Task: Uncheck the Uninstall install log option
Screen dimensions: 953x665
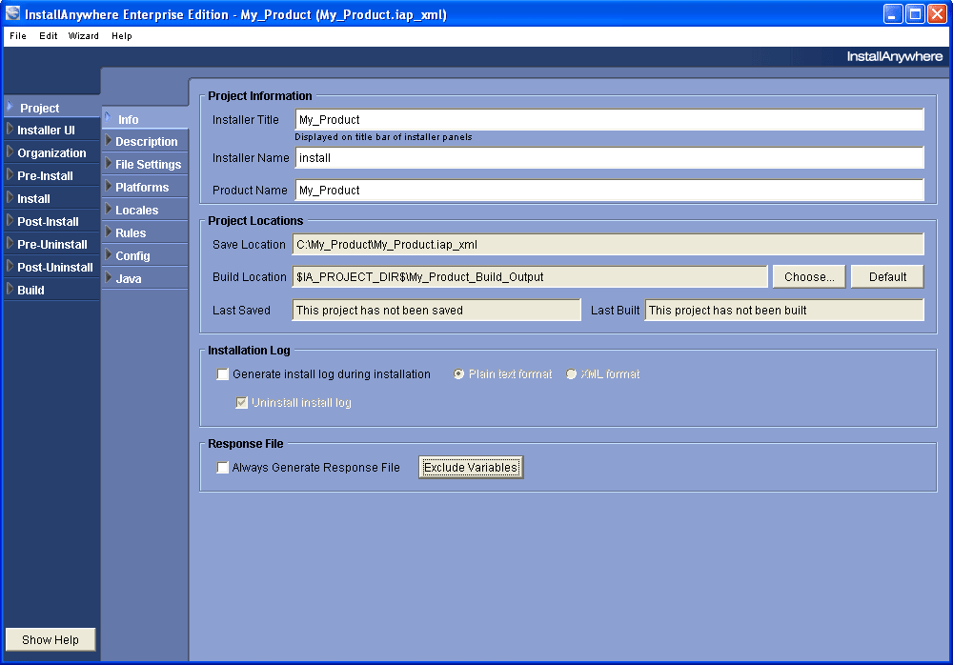Action: pyautogui.click(x=242, y=402)
